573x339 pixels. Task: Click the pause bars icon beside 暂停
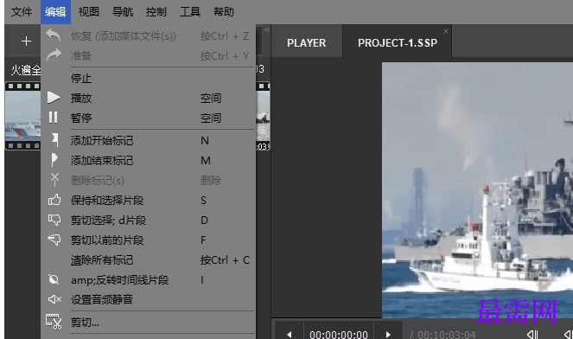(x=54, y=118)
